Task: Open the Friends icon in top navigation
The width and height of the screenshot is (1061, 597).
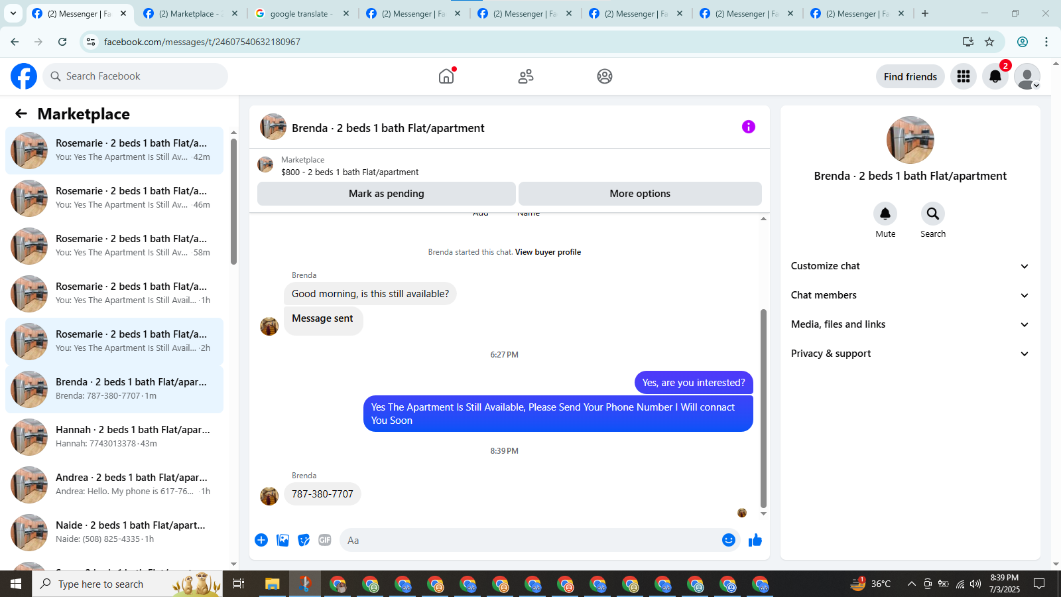Action: (x=526, y=76)
